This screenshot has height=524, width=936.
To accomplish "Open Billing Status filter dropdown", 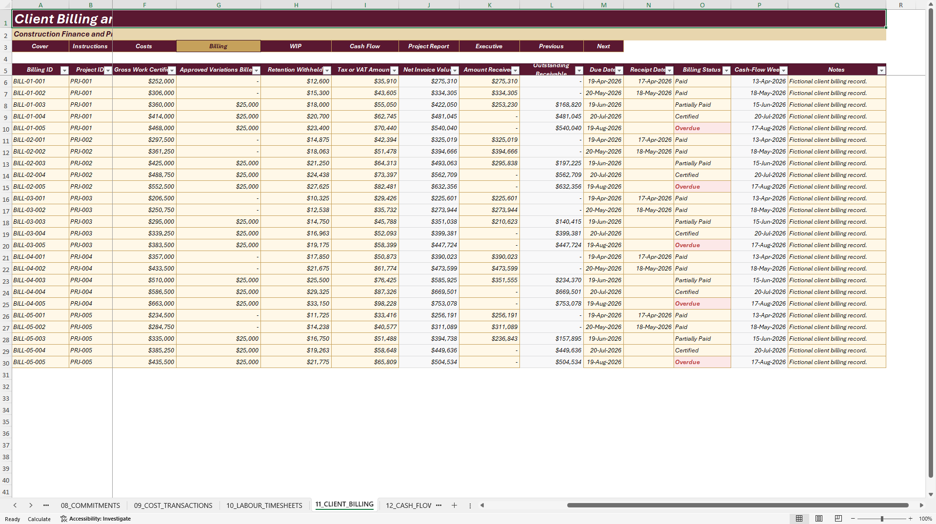I will [726, 71].
